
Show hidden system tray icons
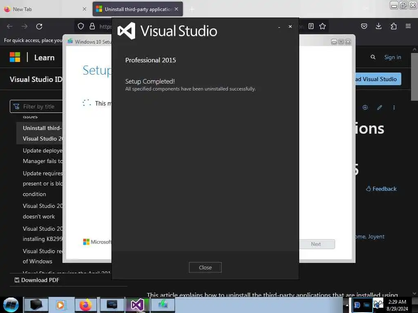(347, 305)
